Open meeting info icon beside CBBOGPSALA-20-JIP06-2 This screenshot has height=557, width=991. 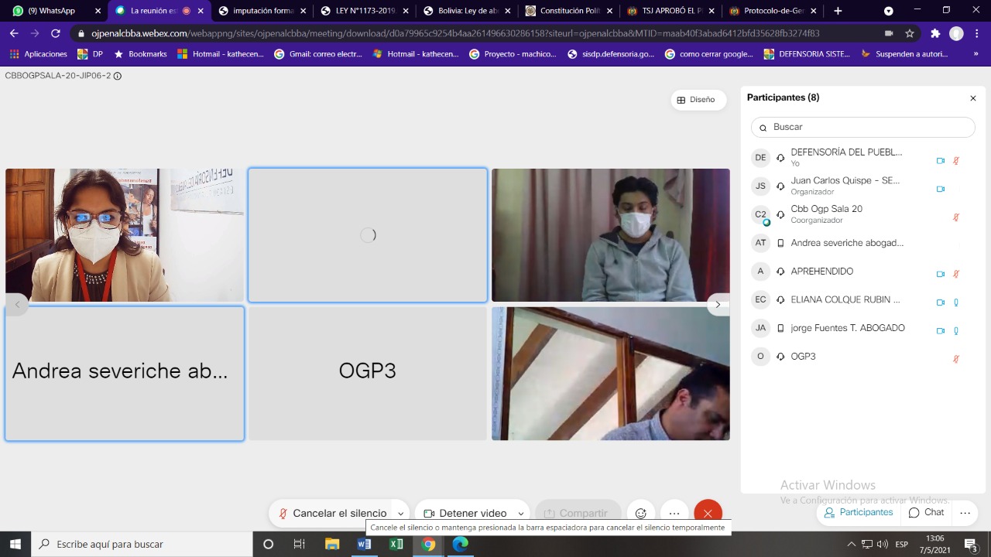point(118,76)
